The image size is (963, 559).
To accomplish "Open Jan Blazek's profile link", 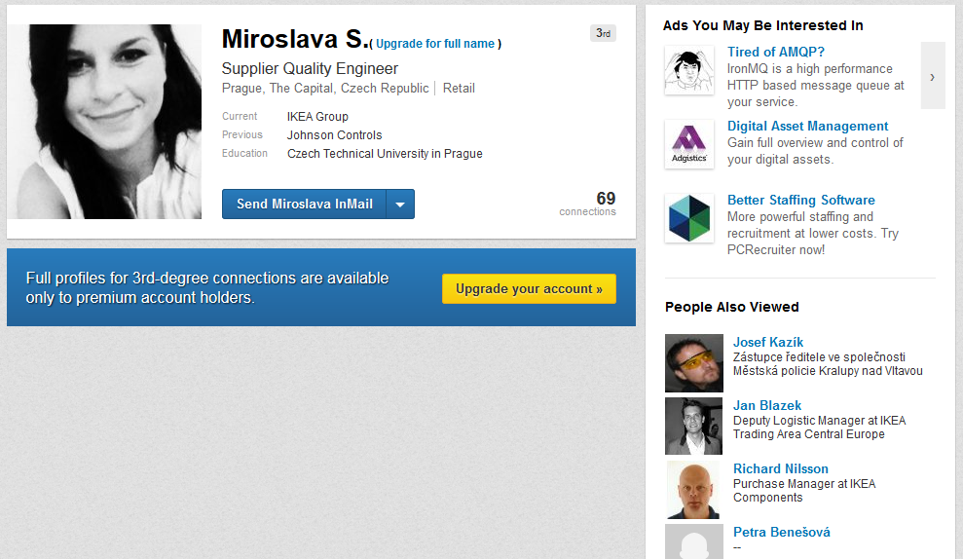I will point(767,405).
